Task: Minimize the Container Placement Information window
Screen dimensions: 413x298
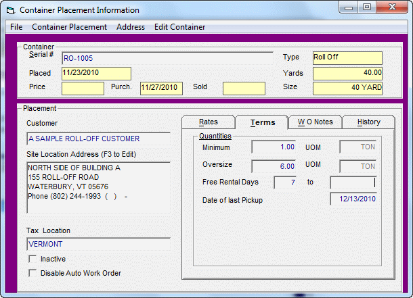Action: (x=349, y=7)
